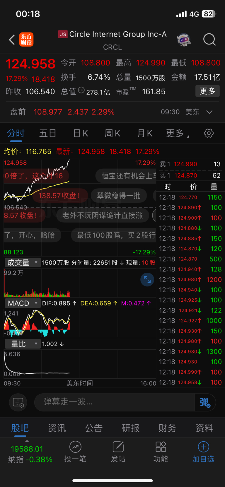
Task: Open the 股吧 tab
Action: click(20, 428)
